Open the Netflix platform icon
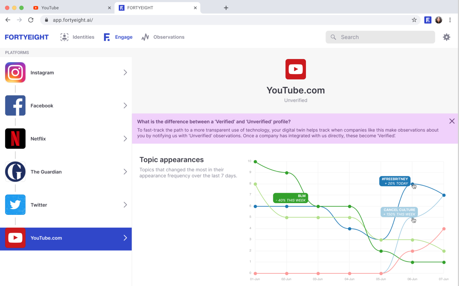This screenshot has height=286, width=459. tap(15, 139)
